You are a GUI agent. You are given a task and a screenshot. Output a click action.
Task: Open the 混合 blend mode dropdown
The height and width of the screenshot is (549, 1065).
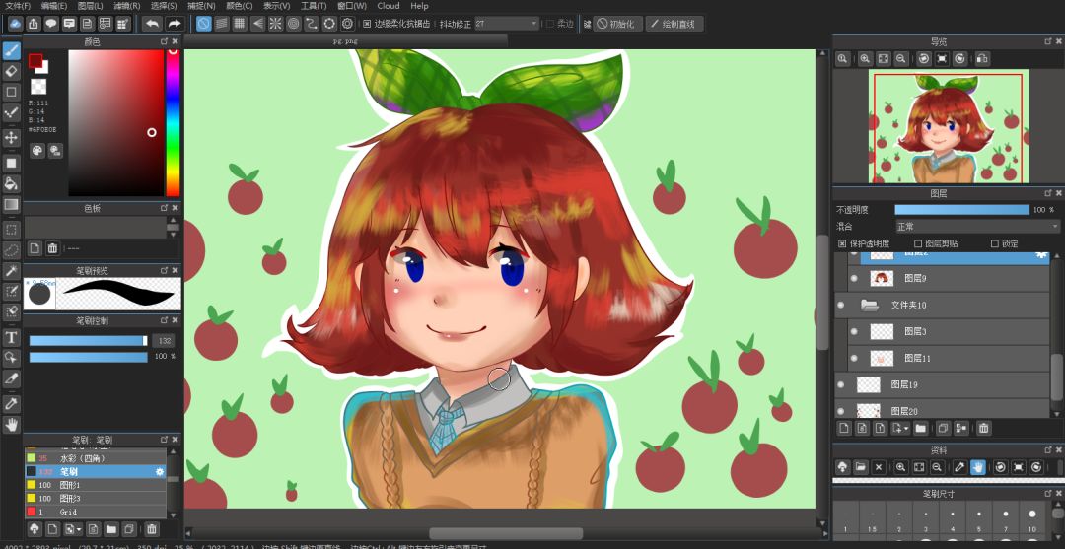pos(977,226)
